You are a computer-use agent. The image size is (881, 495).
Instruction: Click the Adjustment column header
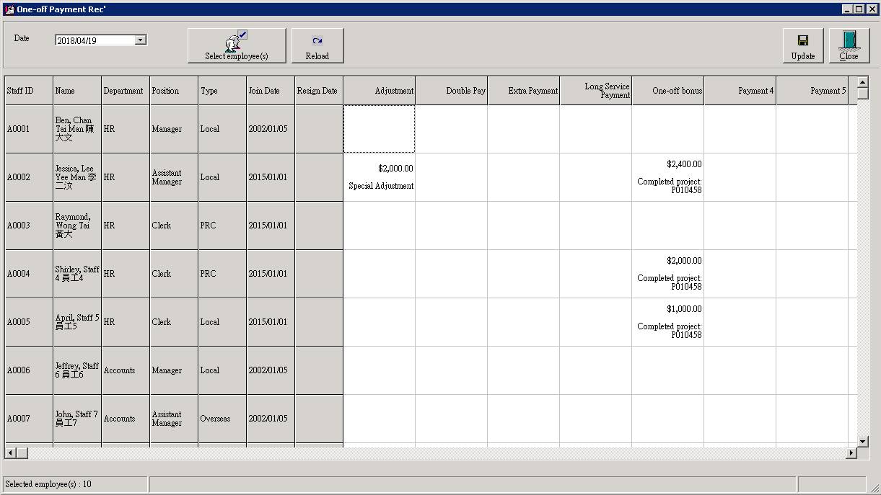380,91
